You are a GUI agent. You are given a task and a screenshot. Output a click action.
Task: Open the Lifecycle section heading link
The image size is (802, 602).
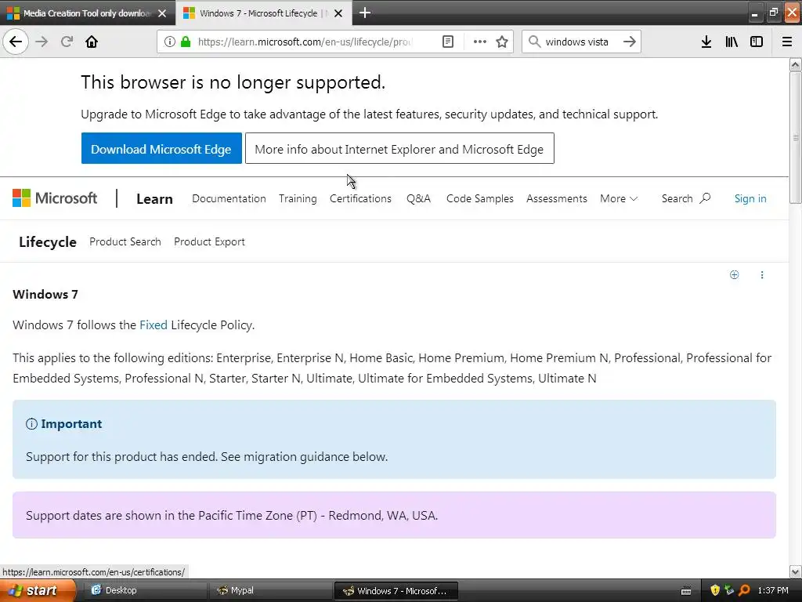click(x=48, y=241)
